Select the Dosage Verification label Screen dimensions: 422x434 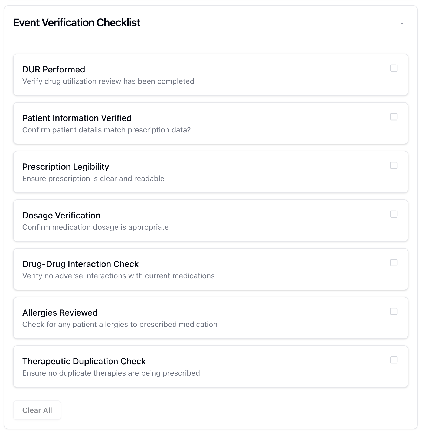point(61,215)
